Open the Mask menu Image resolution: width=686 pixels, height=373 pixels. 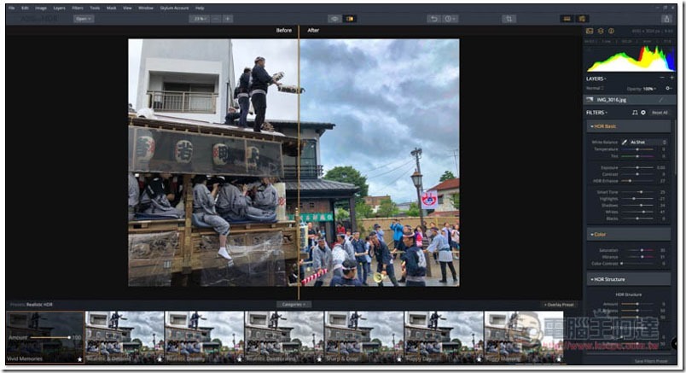click(x=112, y=8)
